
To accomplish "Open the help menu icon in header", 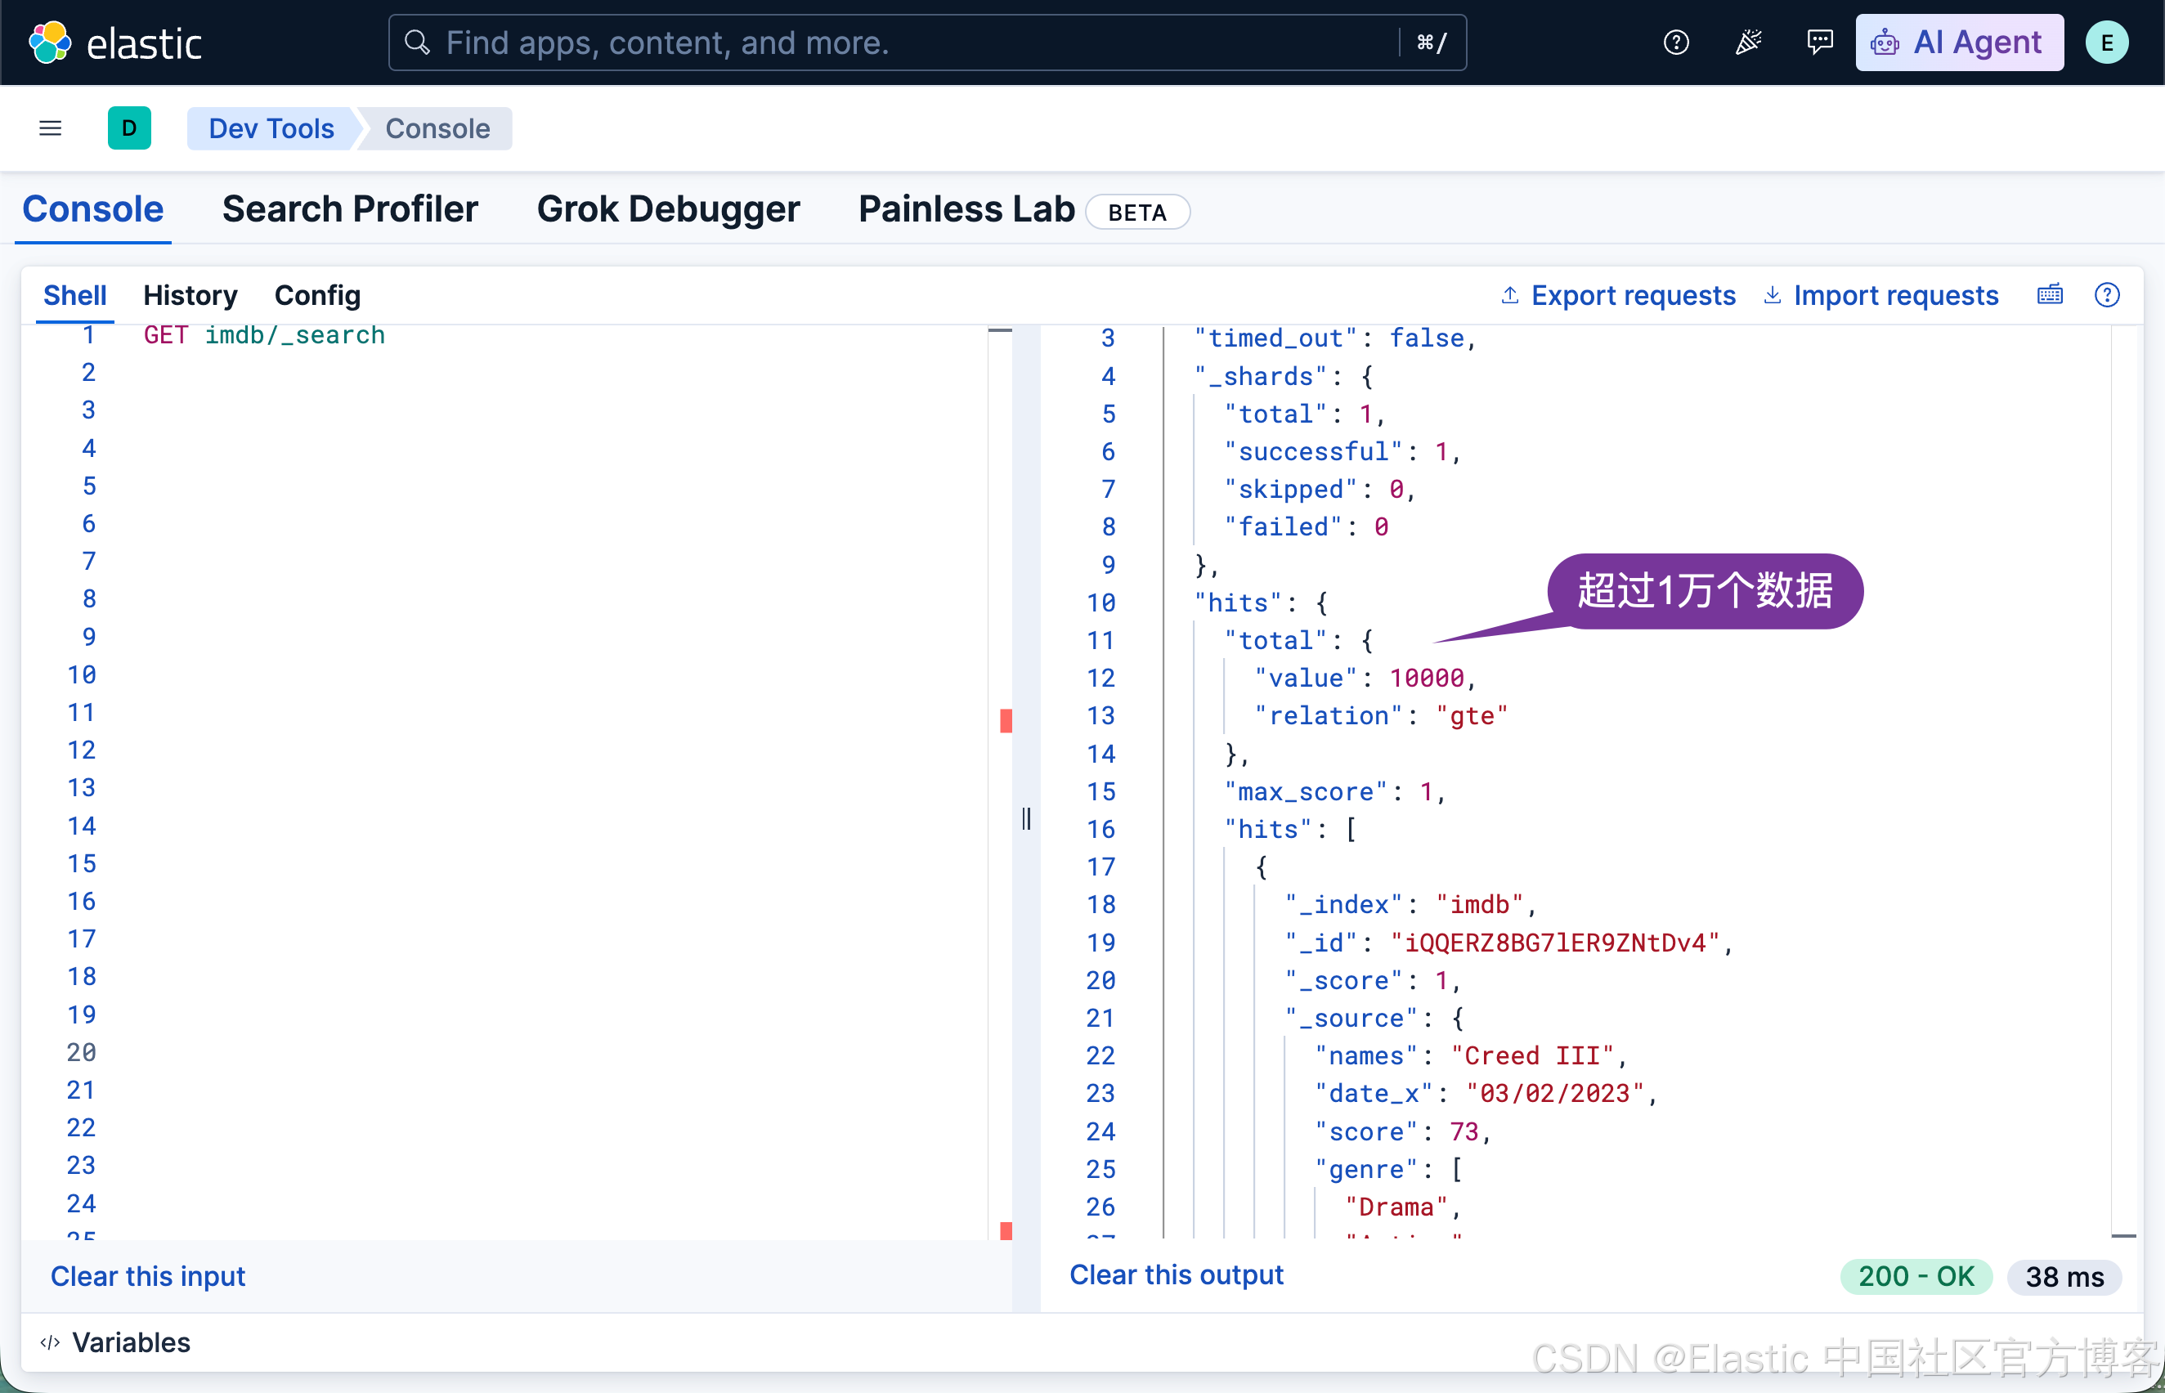I will (x=1675, y=43).
